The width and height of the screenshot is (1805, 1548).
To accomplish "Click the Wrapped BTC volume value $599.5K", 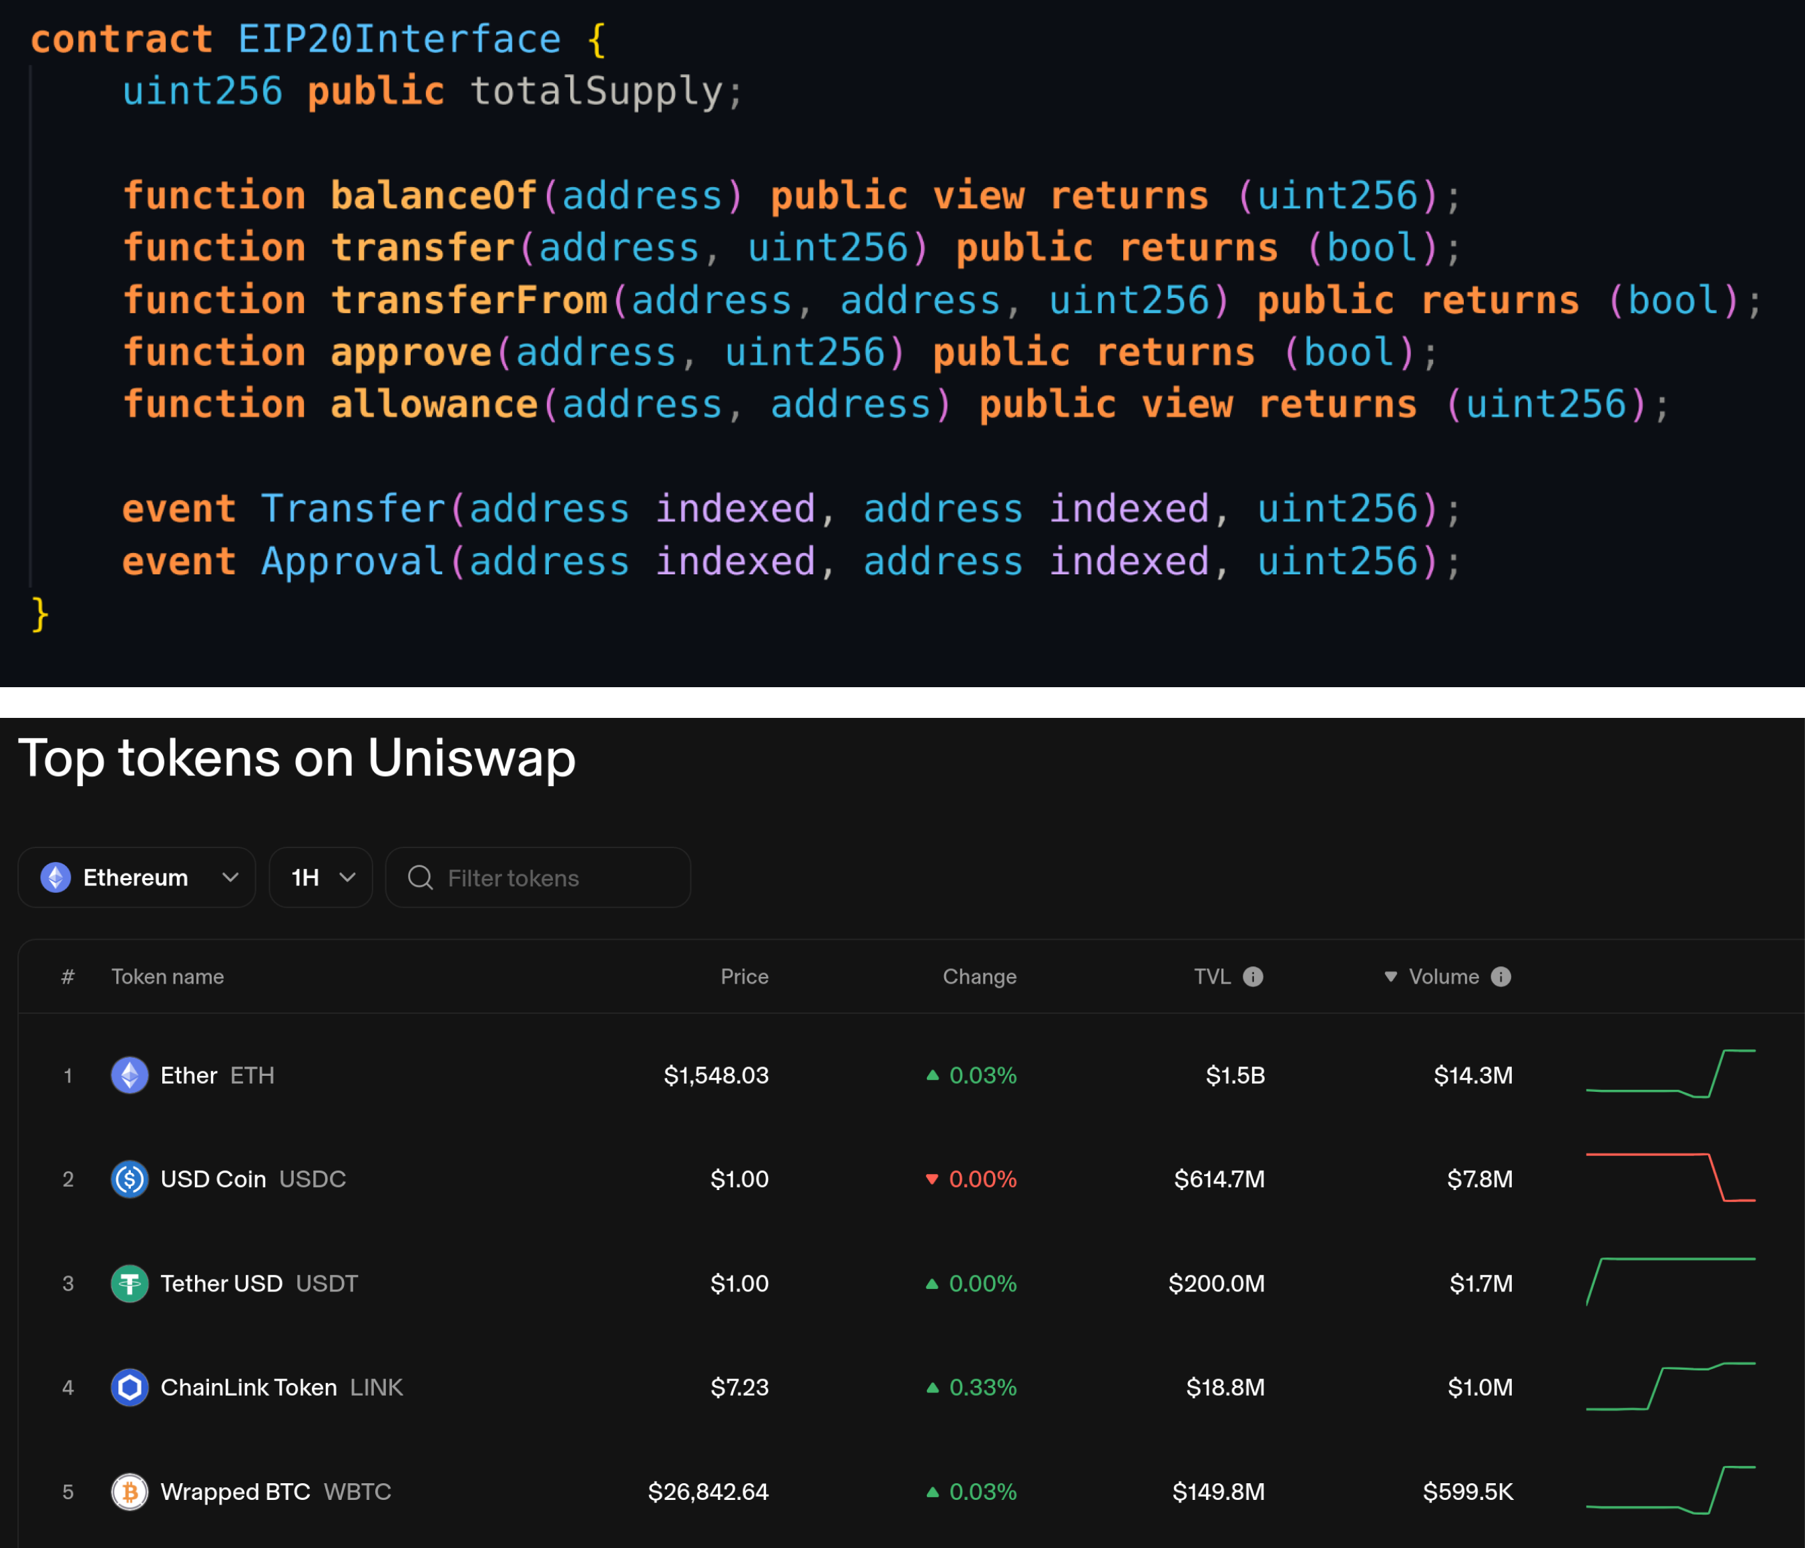I will point(1468,1491).
